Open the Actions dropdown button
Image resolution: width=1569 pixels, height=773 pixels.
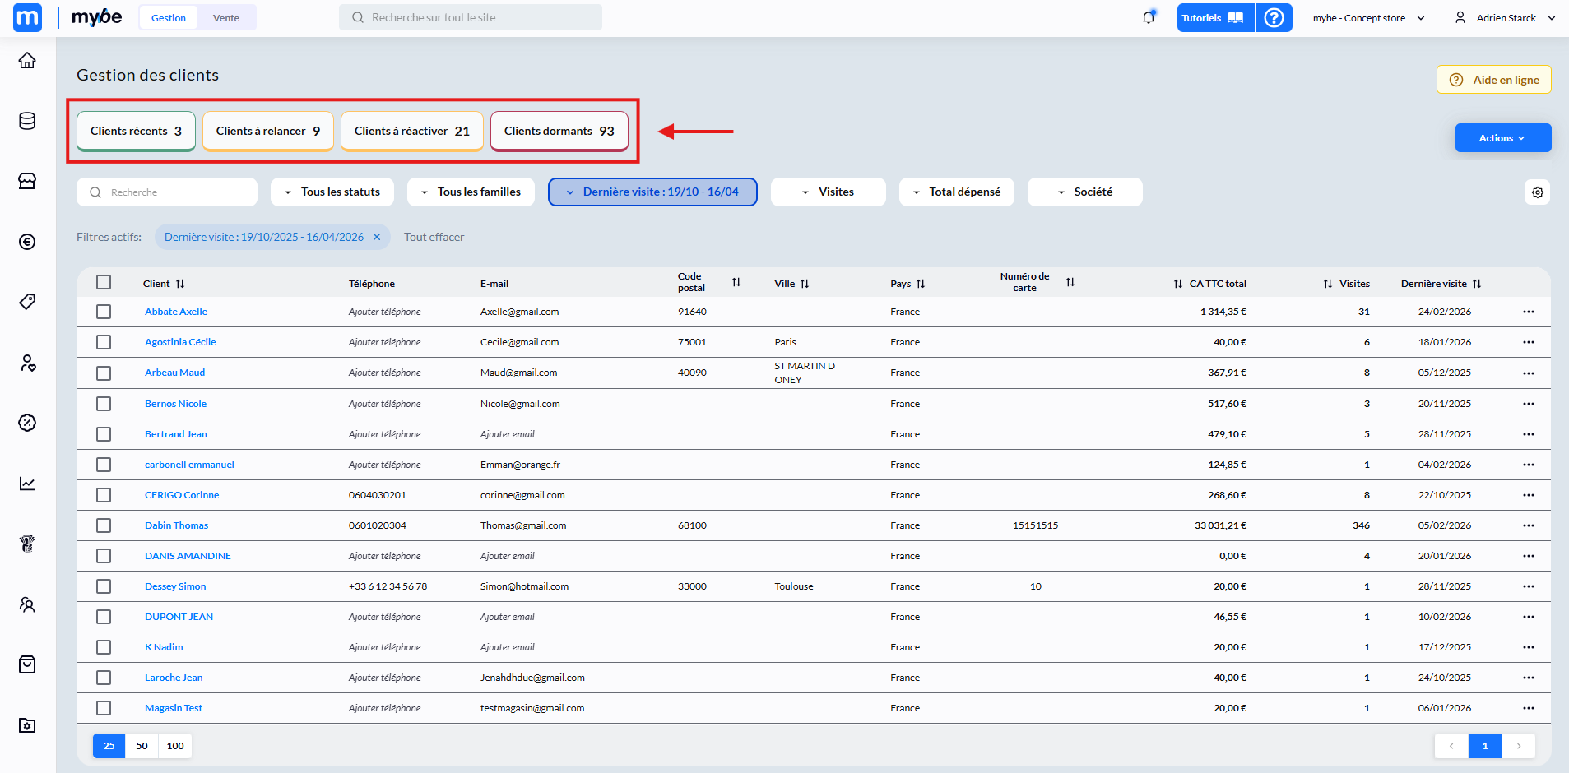(1503, 138)
